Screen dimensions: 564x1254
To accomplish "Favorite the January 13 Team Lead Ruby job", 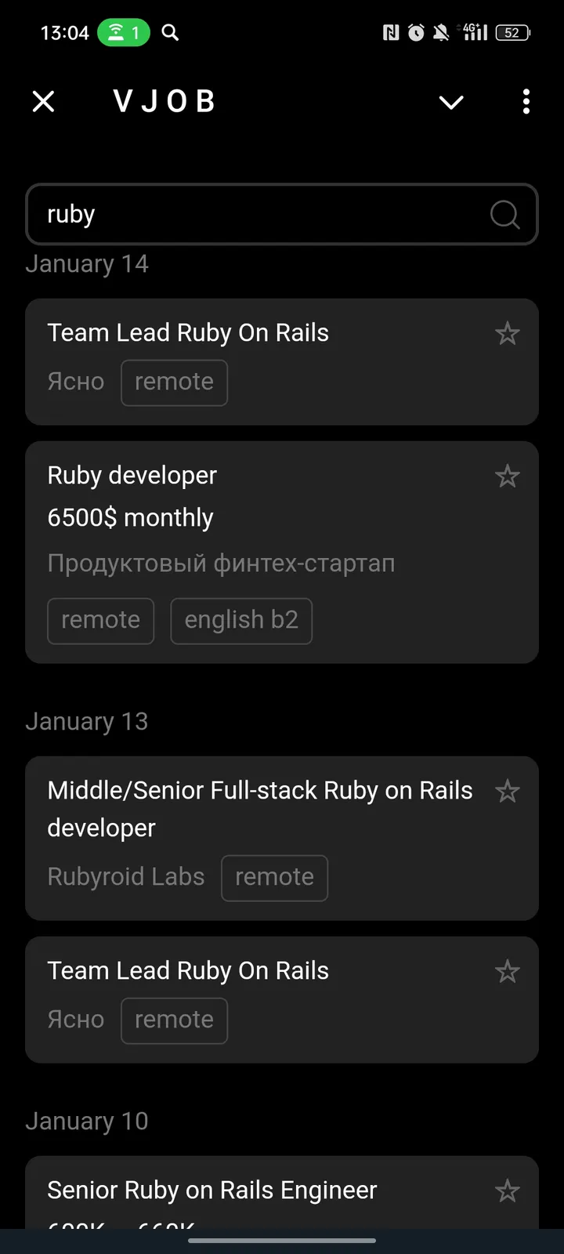I will (x=508, y=972).
